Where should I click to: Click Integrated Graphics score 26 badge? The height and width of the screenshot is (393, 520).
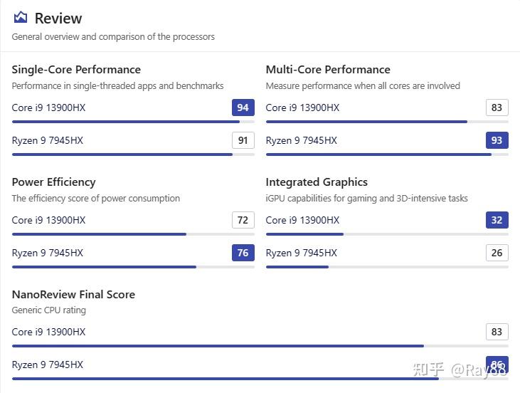(497, 253)
